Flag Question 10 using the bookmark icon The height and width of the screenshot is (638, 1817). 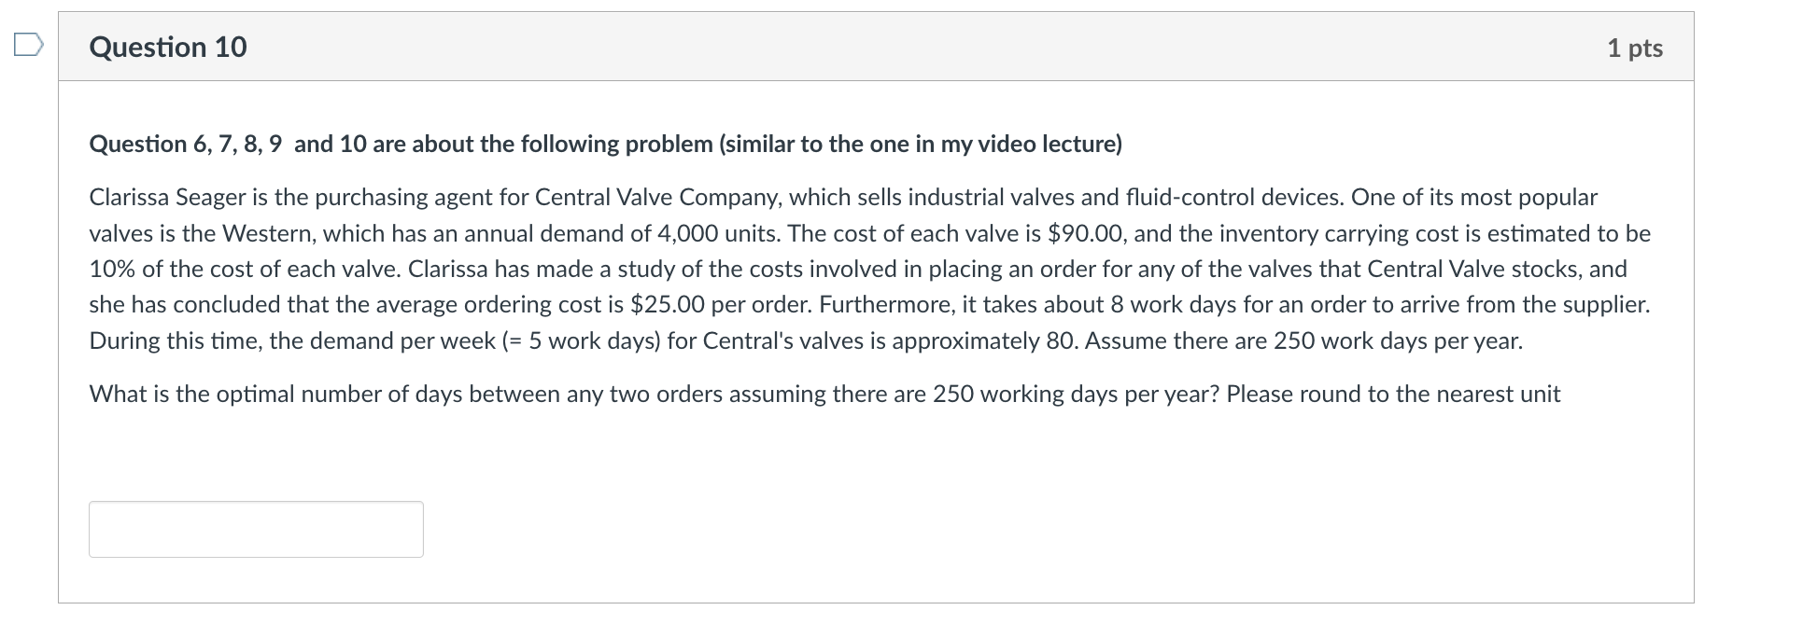[x=29, y=45]
